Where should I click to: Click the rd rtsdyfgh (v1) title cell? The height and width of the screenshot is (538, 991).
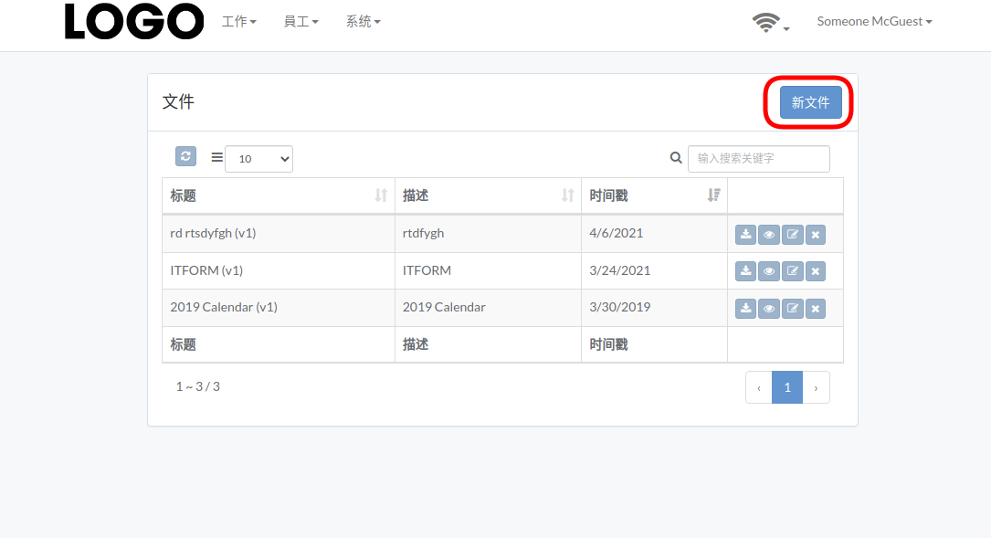coord(278,233)
